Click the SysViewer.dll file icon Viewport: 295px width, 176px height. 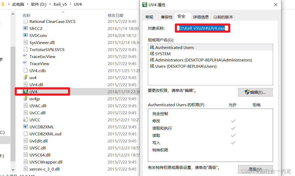coord(26,42)
